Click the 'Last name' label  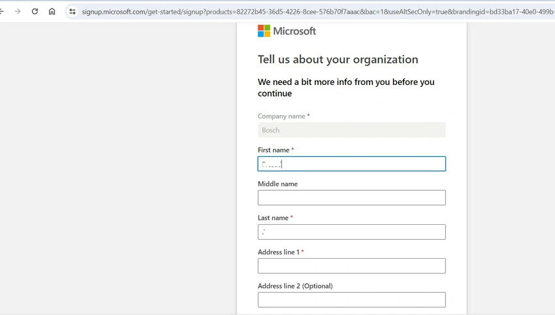click(x=273, y=218)
